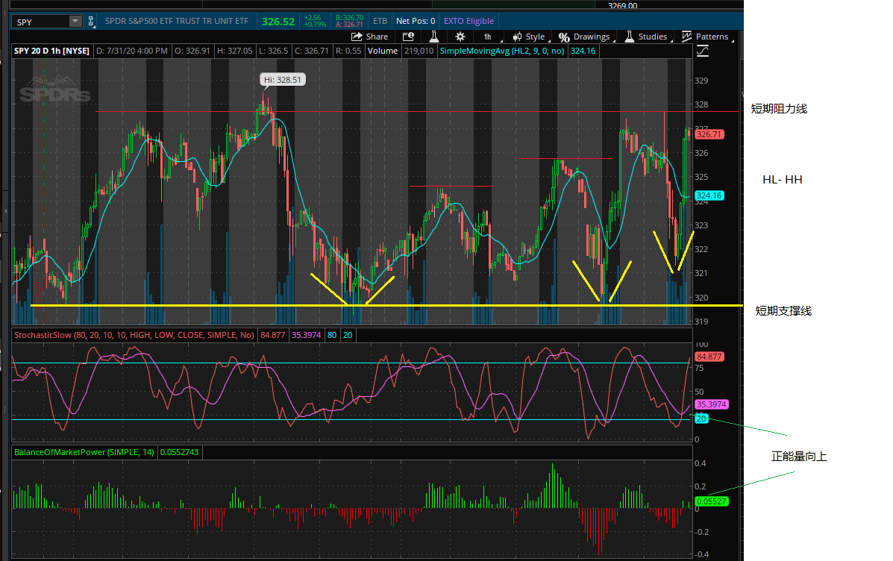
Task: Click the red 326.71 price axis tag
Action: coord(709,134)
